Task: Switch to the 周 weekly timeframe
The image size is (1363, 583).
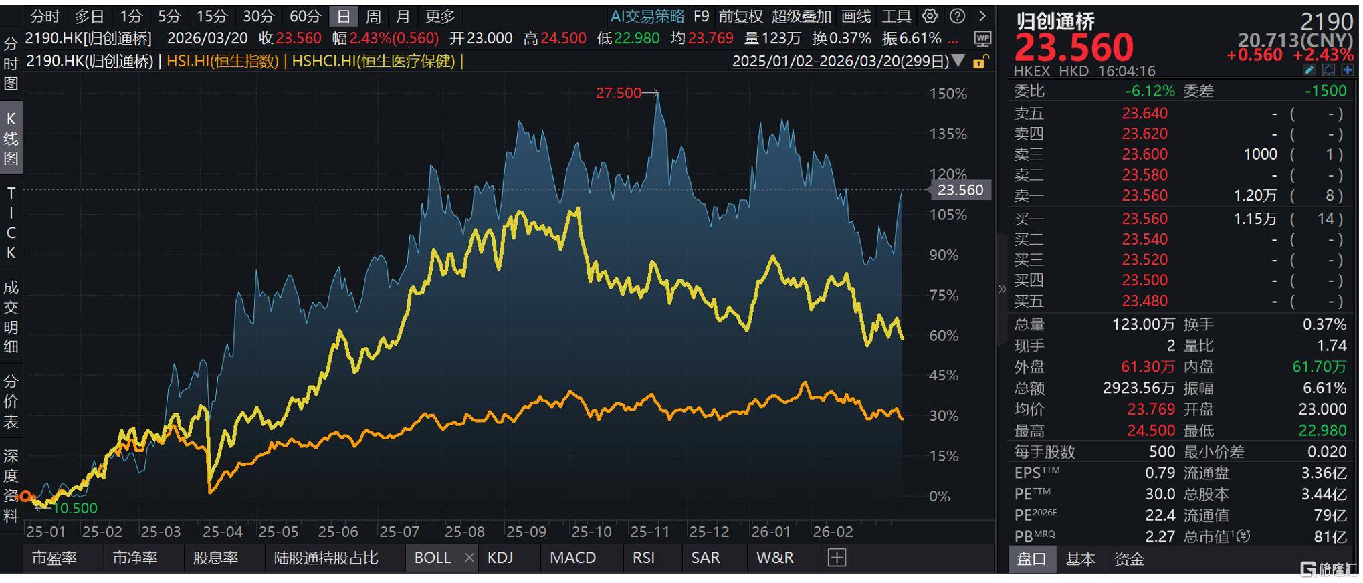Action: pyautogui.click(x=373, y=16)
